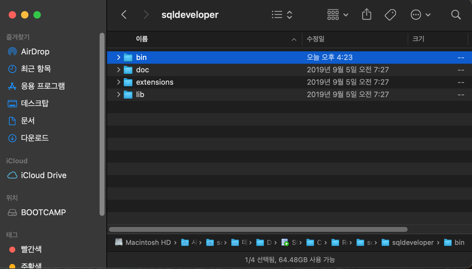Click bin at the path bar end
This screenshot has width=472, height=269.
[454, 242]
